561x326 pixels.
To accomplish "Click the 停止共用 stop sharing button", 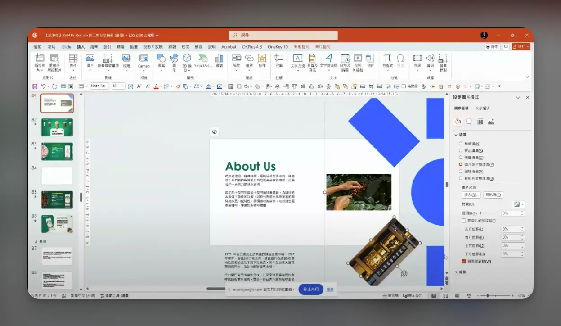I will tap(311, 290).
